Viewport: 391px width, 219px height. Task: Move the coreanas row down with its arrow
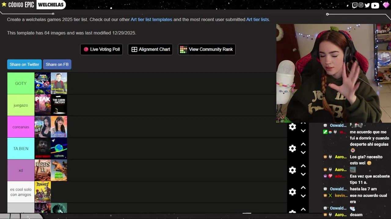303,131
